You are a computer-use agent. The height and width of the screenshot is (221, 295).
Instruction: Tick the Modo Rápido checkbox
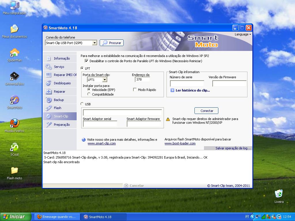[135, 90]
